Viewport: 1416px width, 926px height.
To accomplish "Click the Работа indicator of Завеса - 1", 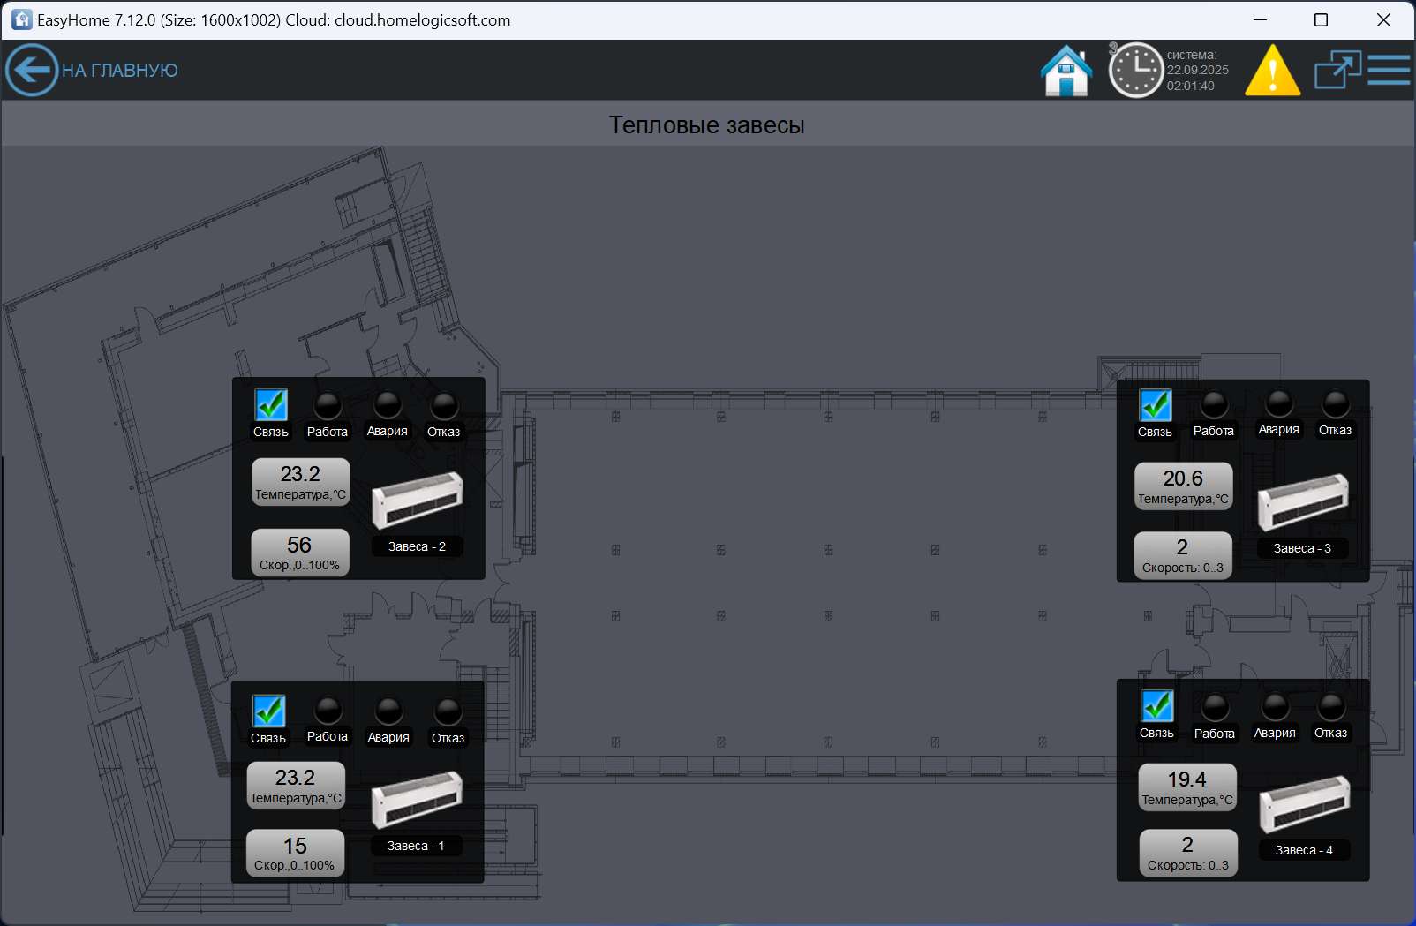I will click(328, 711).
